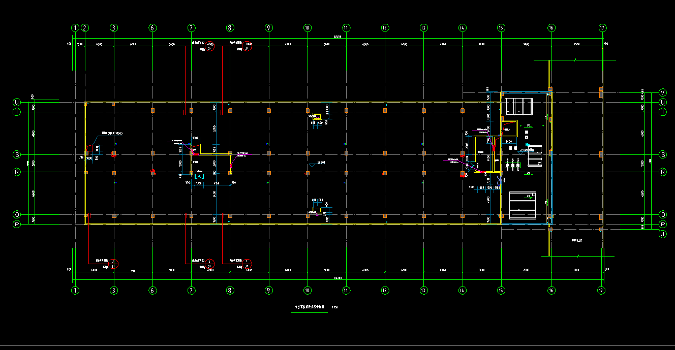The height and width of the screenshot is (350, 675).
Task: Click the small yellow shaft near grid 10 top
Action: point(317,116)
